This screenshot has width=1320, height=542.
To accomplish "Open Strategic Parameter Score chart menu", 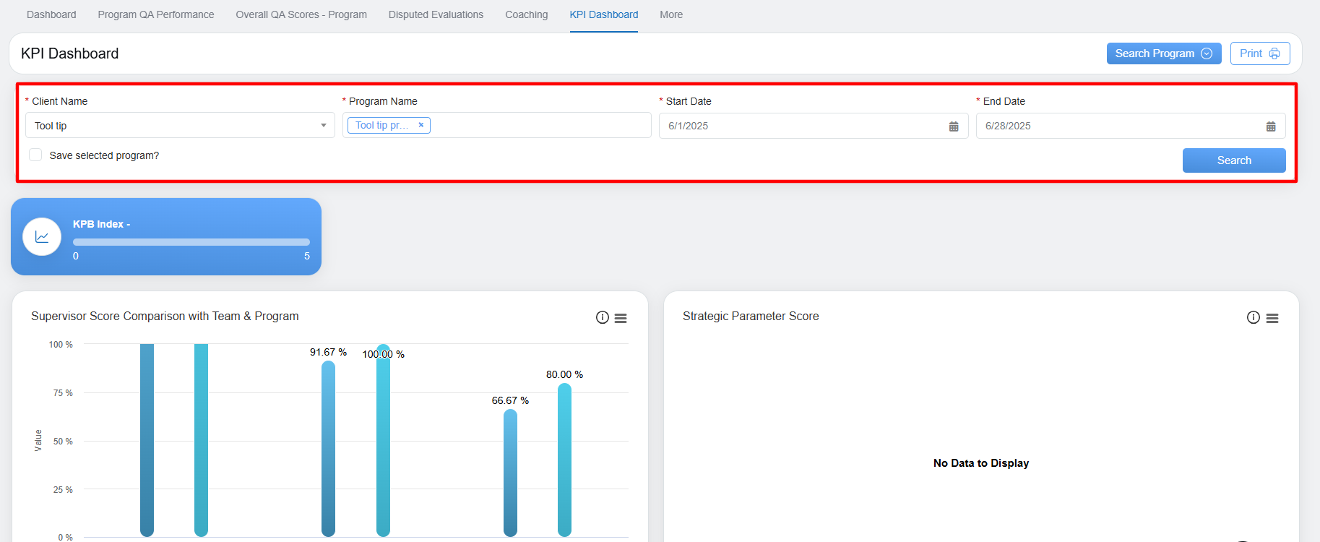I will [1272, 318].
